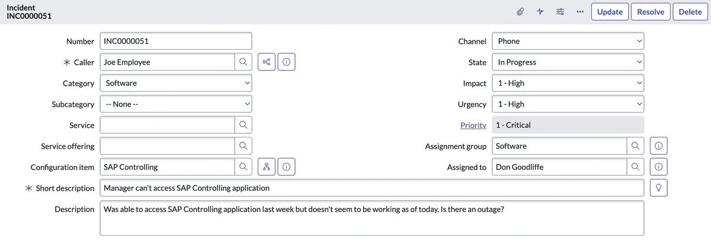
Task: Click Service field lookup magnifier
Action: 243,125
